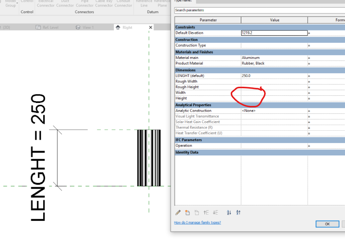Click the Right view tab house icon
The image size is (345, 252).
click(118, 27)
